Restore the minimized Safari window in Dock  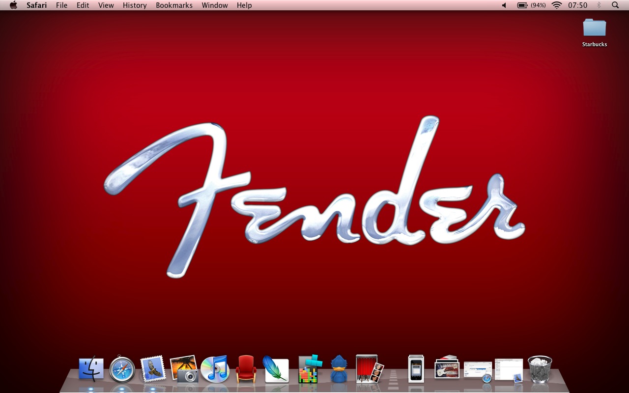478,371
